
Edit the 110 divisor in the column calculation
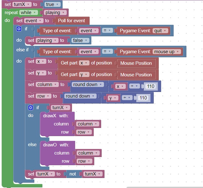pyautogui.click(x=151, y=86)
